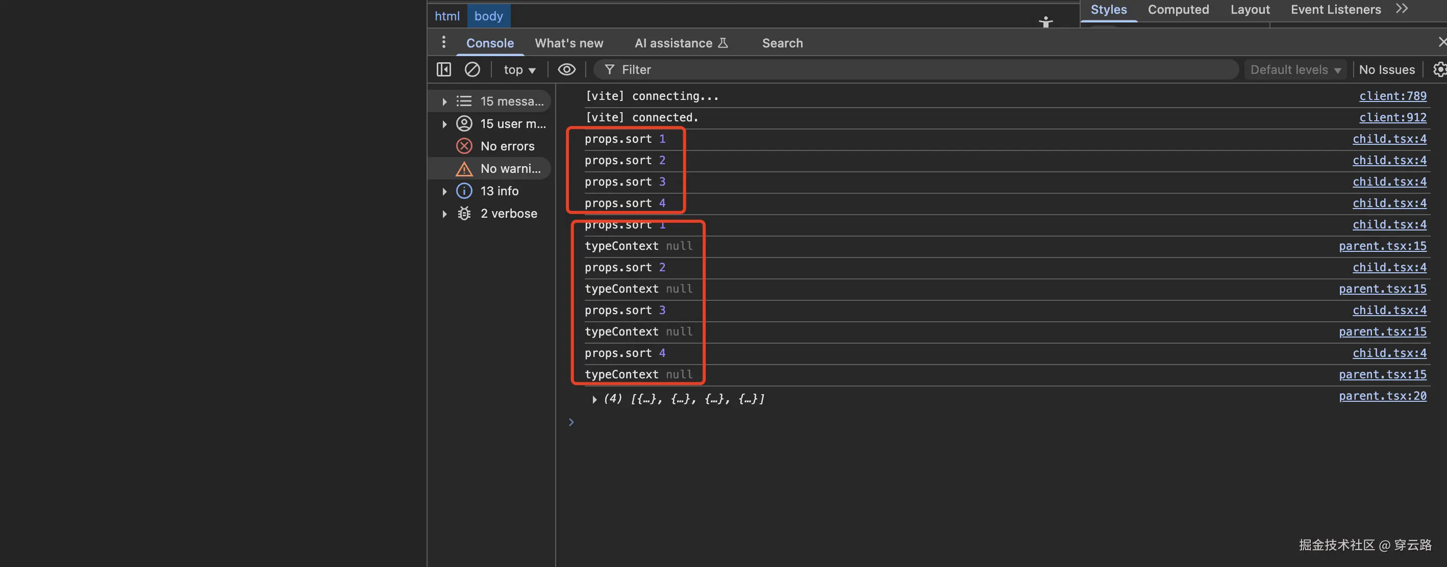Switch to the Computed tab
The height and width of the screenshot is (567, 1447).
1178,10
